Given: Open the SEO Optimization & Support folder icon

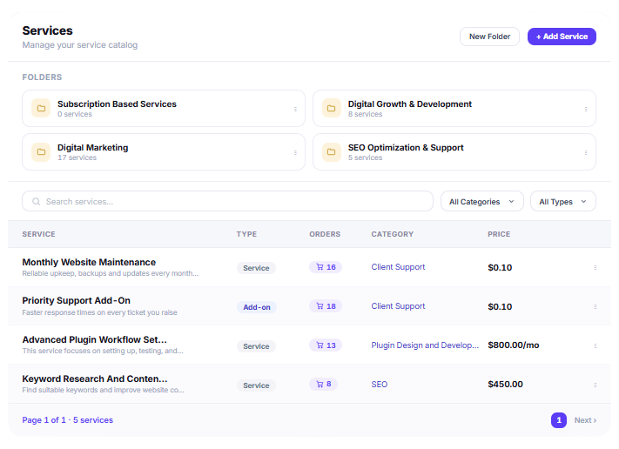Looking at the screenshot, I should click(x=331, y=151).
